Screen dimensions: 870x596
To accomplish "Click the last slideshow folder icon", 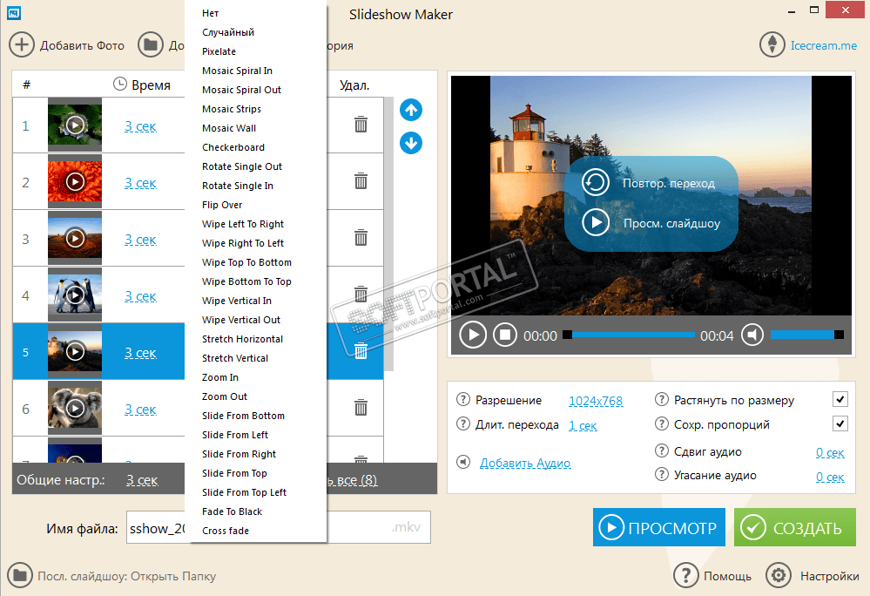I will pos(20,575).
